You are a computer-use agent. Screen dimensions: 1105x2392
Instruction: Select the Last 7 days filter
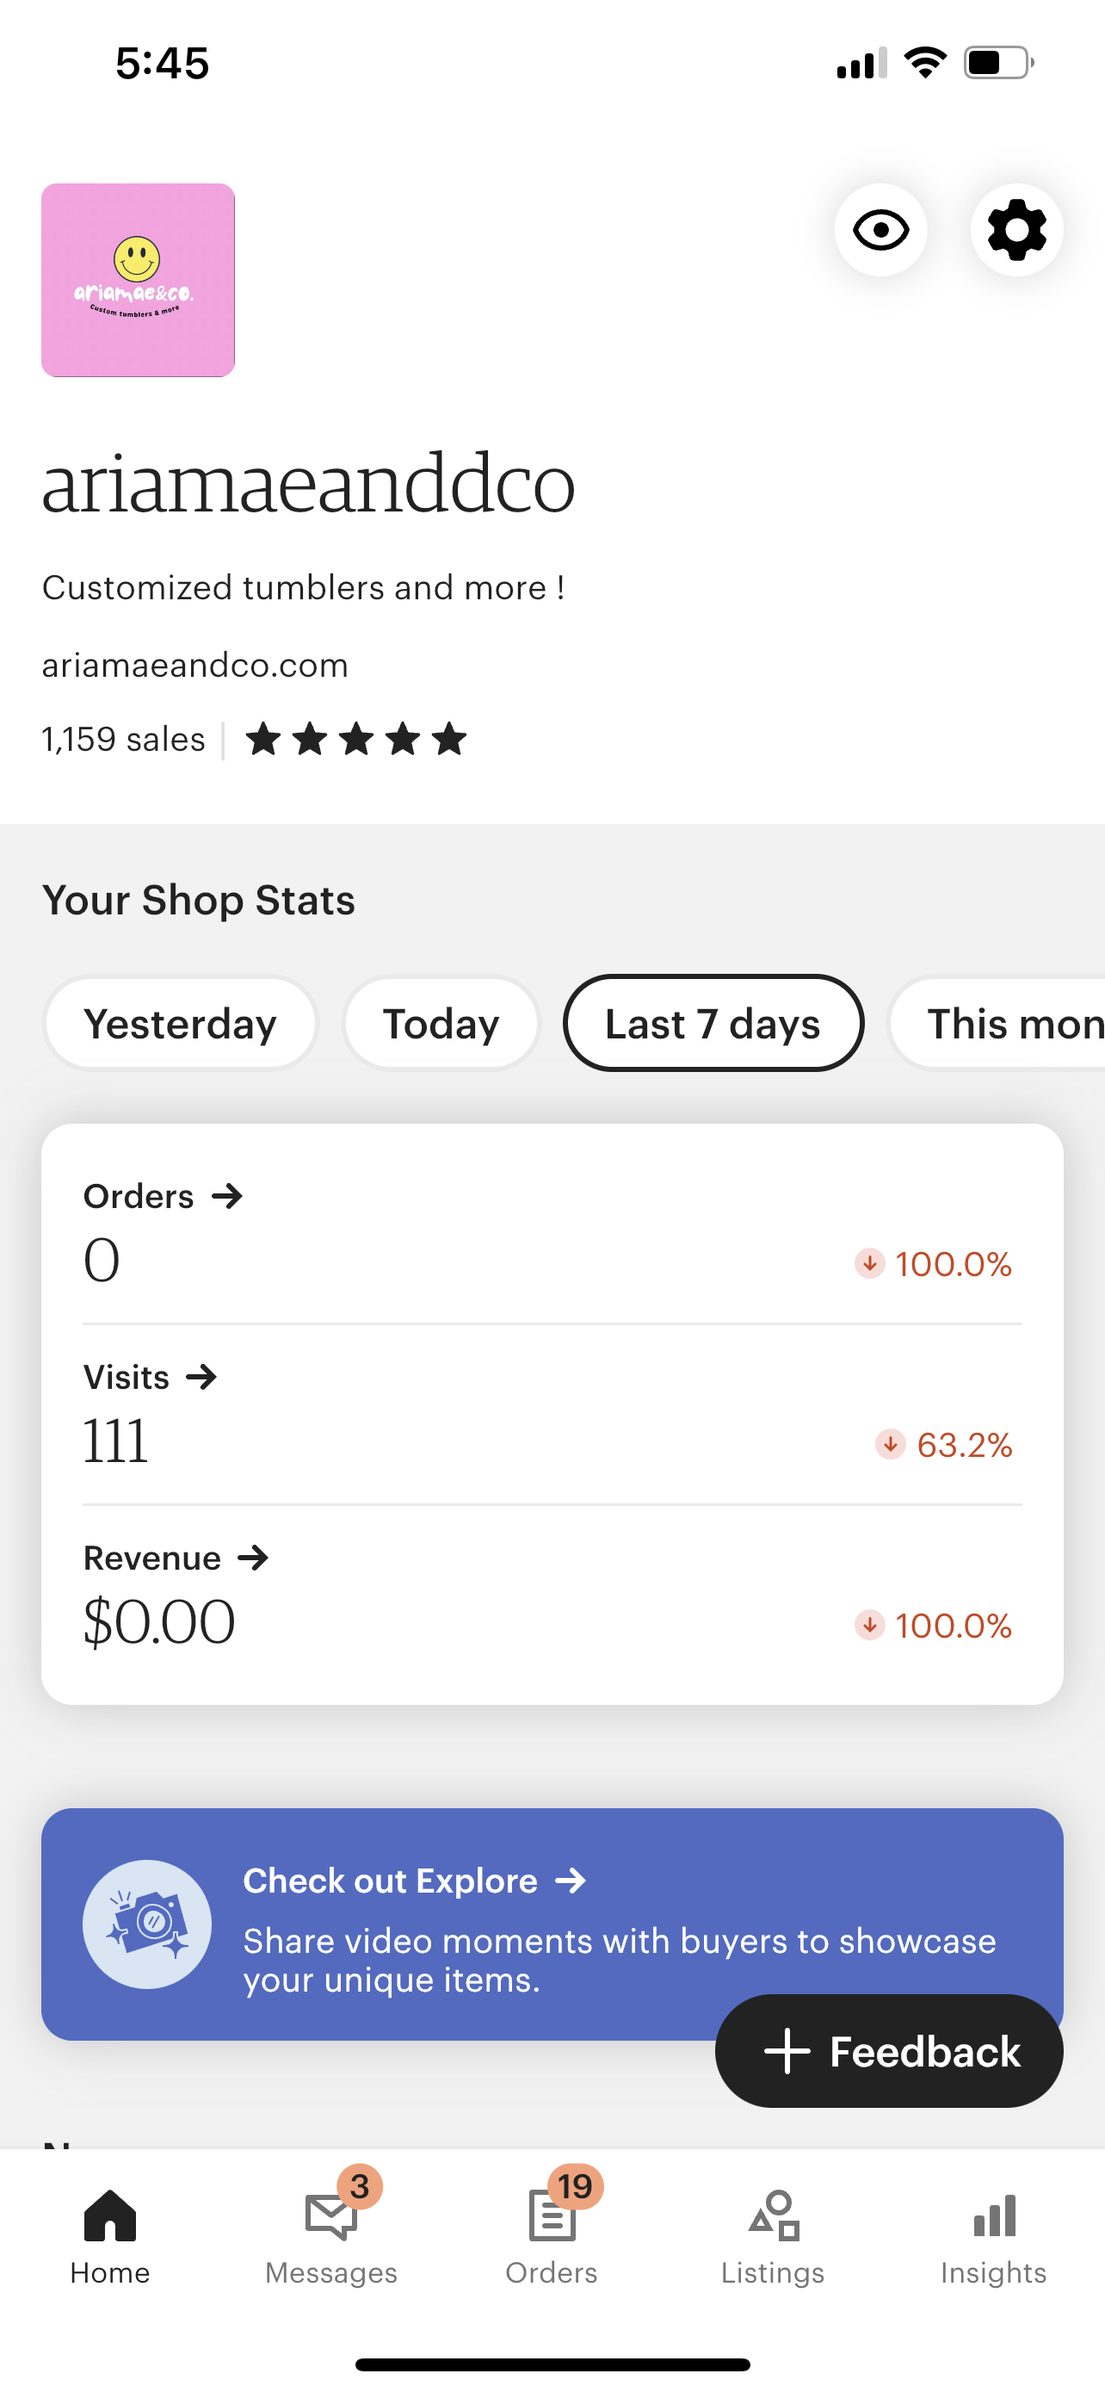pyautogui.click(x=713, y=1023)
